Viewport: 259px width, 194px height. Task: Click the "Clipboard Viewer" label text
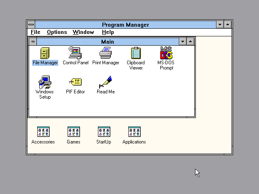point(136,65)
